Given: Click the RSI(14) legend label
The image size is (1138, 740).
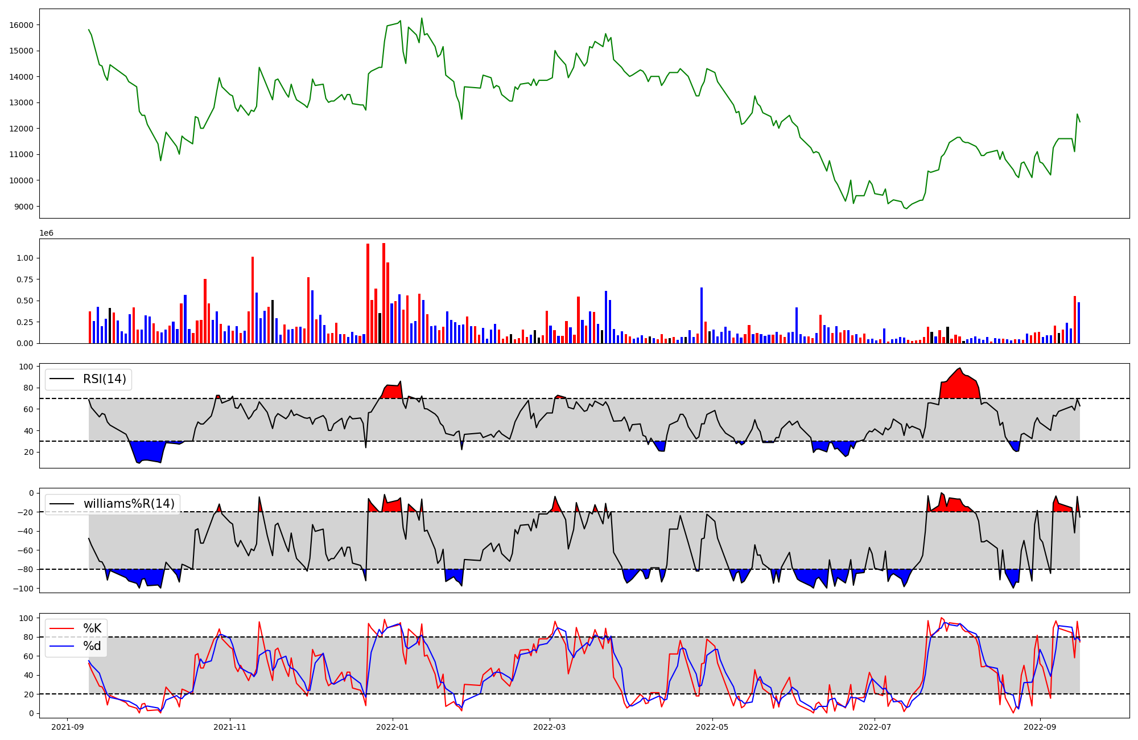Looking at the screenshot, I should pyautogui.click(x=105, y=379).
